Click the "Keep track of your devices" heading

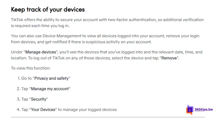tap(48, 10)
